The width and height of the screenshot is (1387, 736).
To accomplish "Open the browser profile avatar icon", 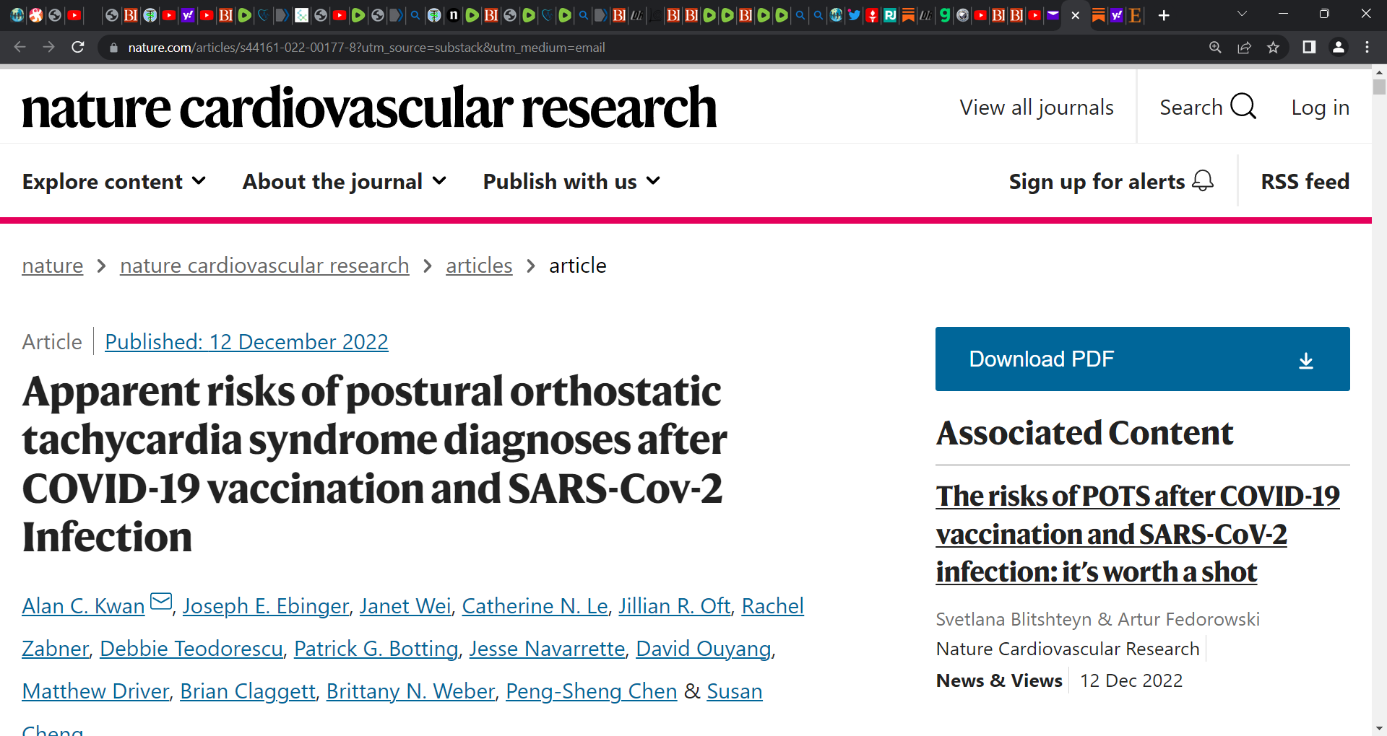I will click(x=1338, y=47).
